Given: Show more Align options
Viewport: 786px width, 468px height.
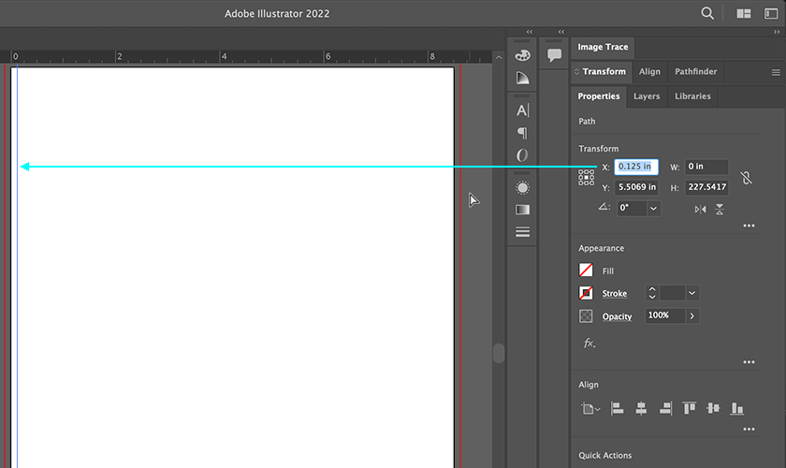Looking at the screenshot, I should [x=749, y=430].
